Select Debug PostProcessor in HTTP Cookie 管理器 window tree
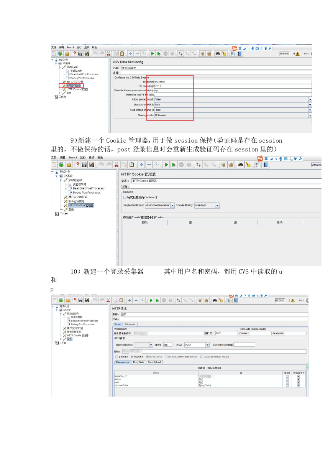Viewport: 333px width, 471px height. coord(86,193)
